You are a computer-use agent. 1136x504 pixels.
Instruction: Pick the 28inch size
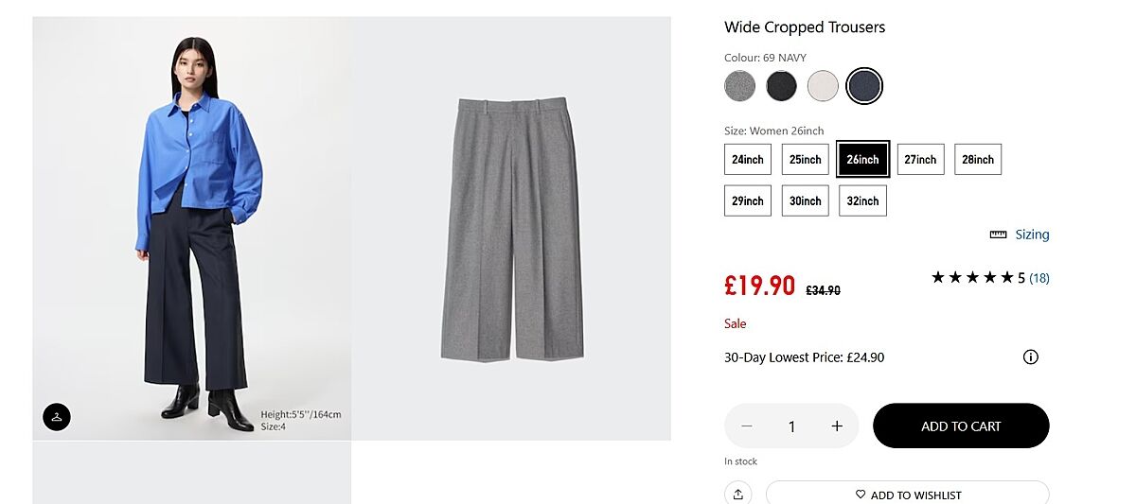click(x=978, y=160)
